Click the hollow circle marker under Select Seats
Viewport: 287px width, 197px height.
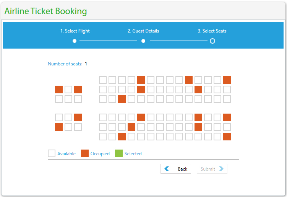(x=212, y=41)
